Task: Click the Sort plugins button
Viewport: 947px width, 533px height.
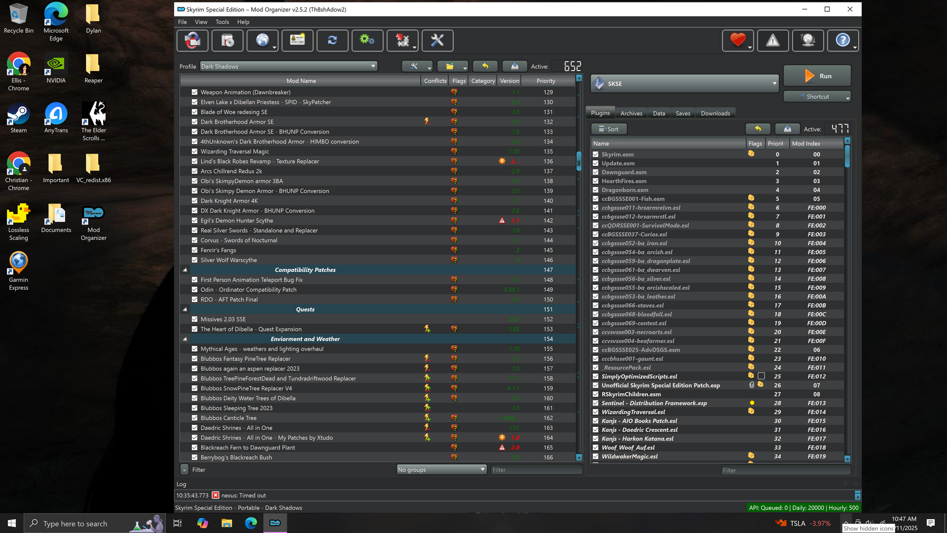Action: tap(609, 129)
